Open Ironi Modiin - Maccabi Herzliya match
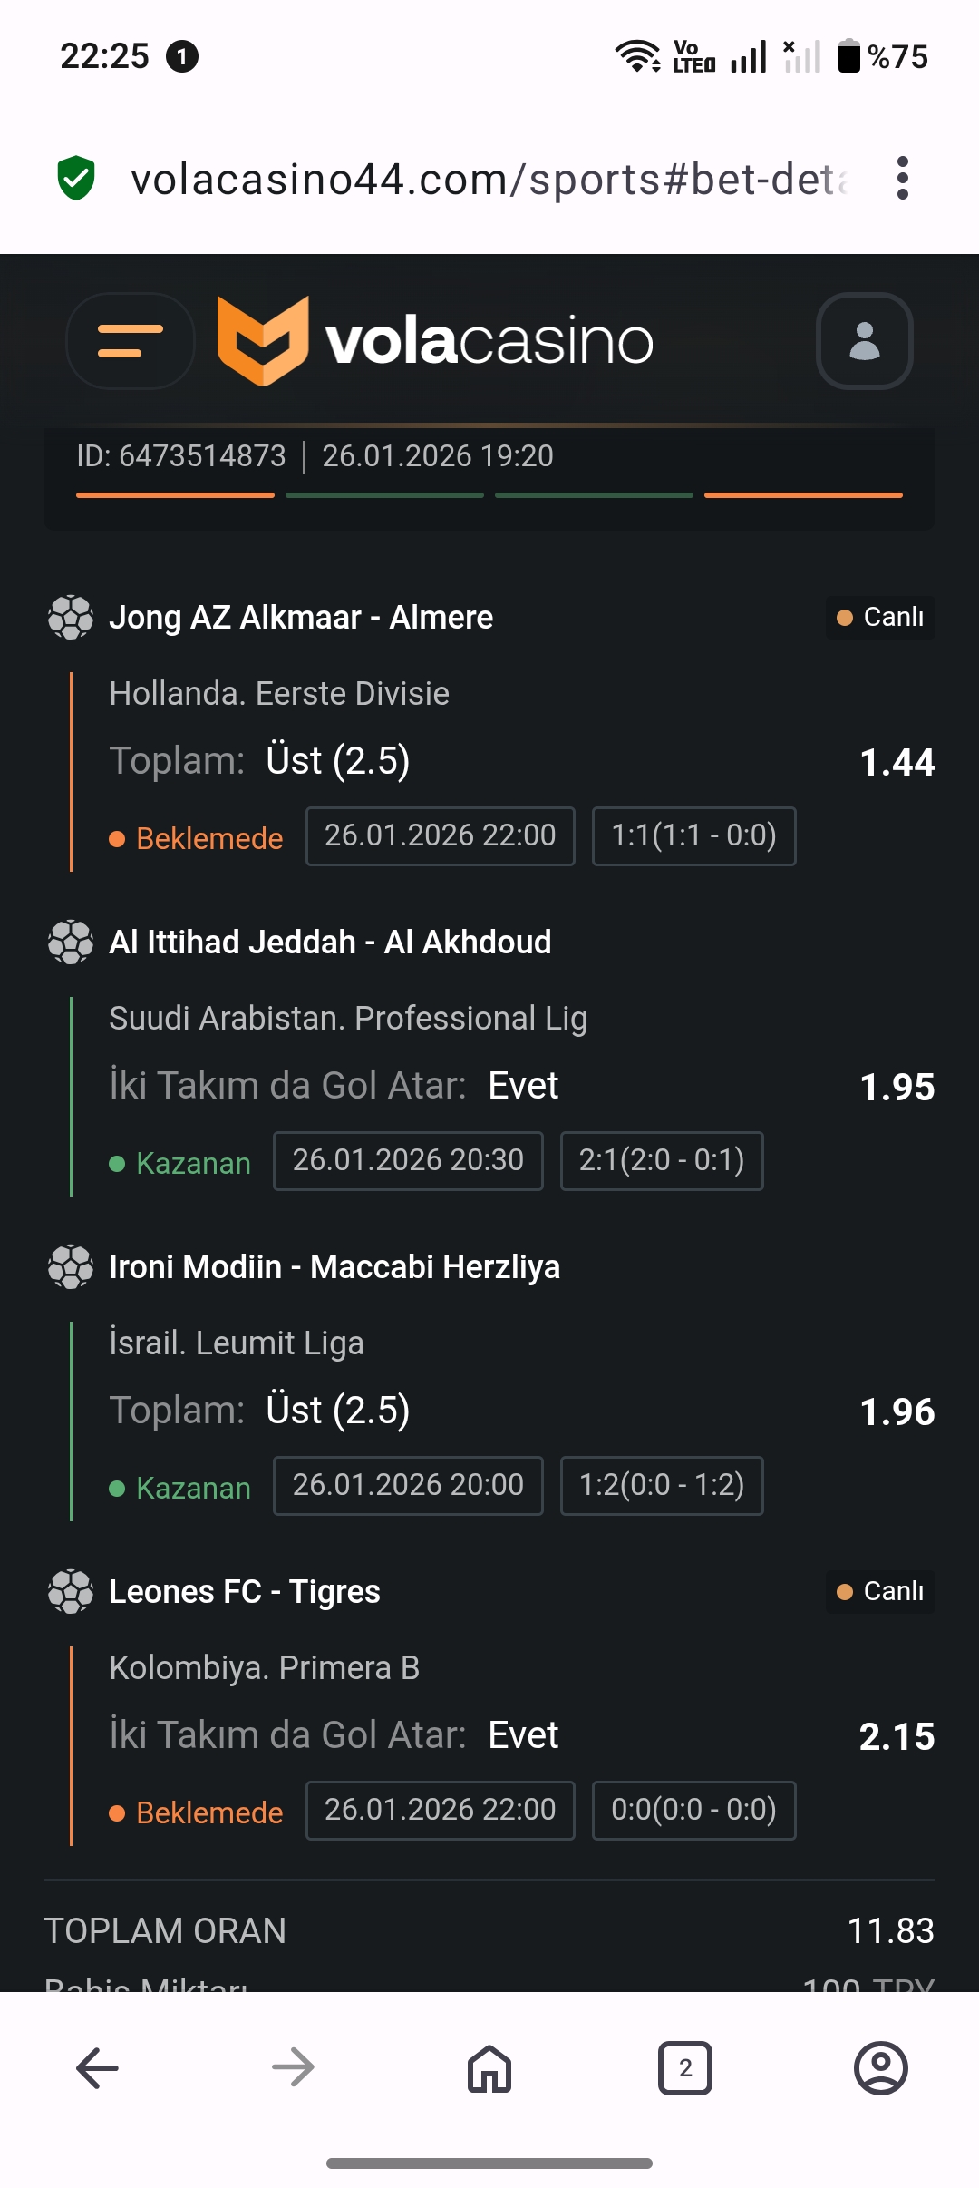Screen dimensions: 979x2188 click(x=334, y=1267)
